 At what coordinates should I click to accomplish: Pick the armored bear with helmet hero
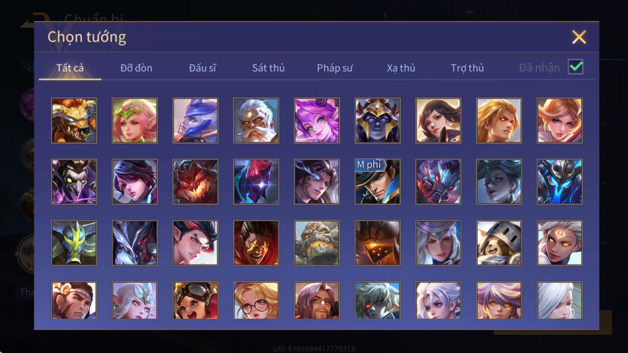[499, 243]
